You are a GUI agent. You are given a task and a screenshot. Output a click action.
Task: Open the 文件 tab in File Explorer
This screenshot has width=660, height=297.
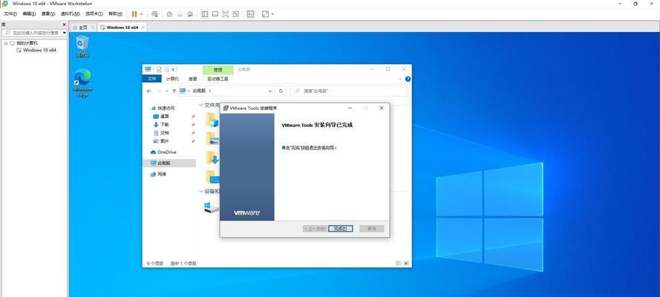point(152,79)
